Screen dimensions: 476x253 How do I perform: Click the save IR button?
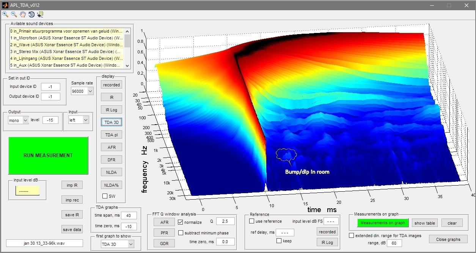[72, 215]
